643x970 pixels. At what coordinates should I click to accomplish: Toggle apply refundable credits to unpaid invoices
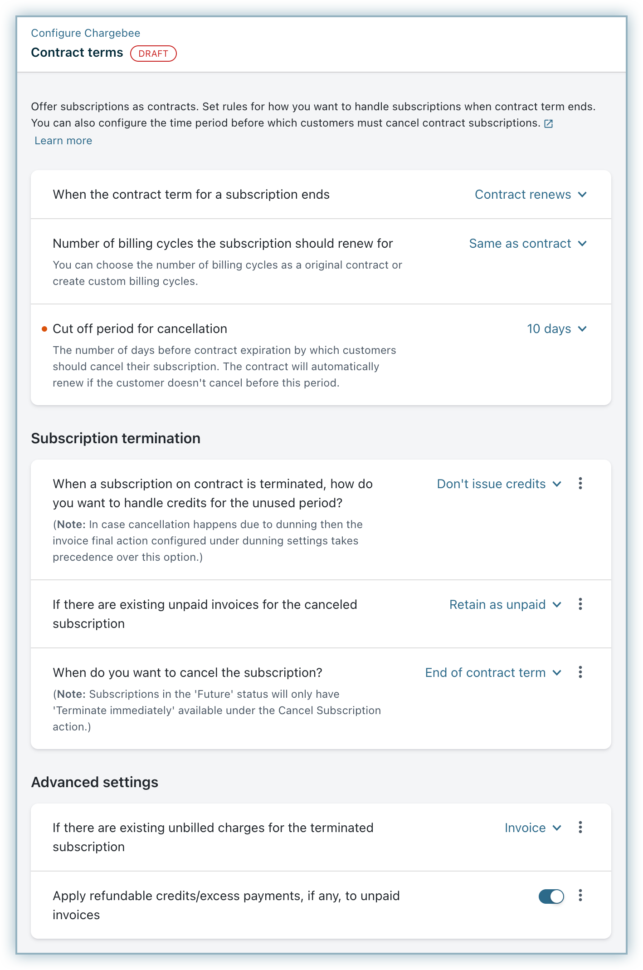551,897
